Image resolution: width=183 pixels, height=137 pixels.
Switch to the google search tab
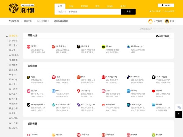pyautogui.click(x=110, y=6)
